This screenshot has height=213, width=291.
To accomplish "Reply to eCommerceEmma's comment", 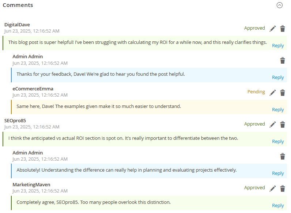I will (278, 110).
